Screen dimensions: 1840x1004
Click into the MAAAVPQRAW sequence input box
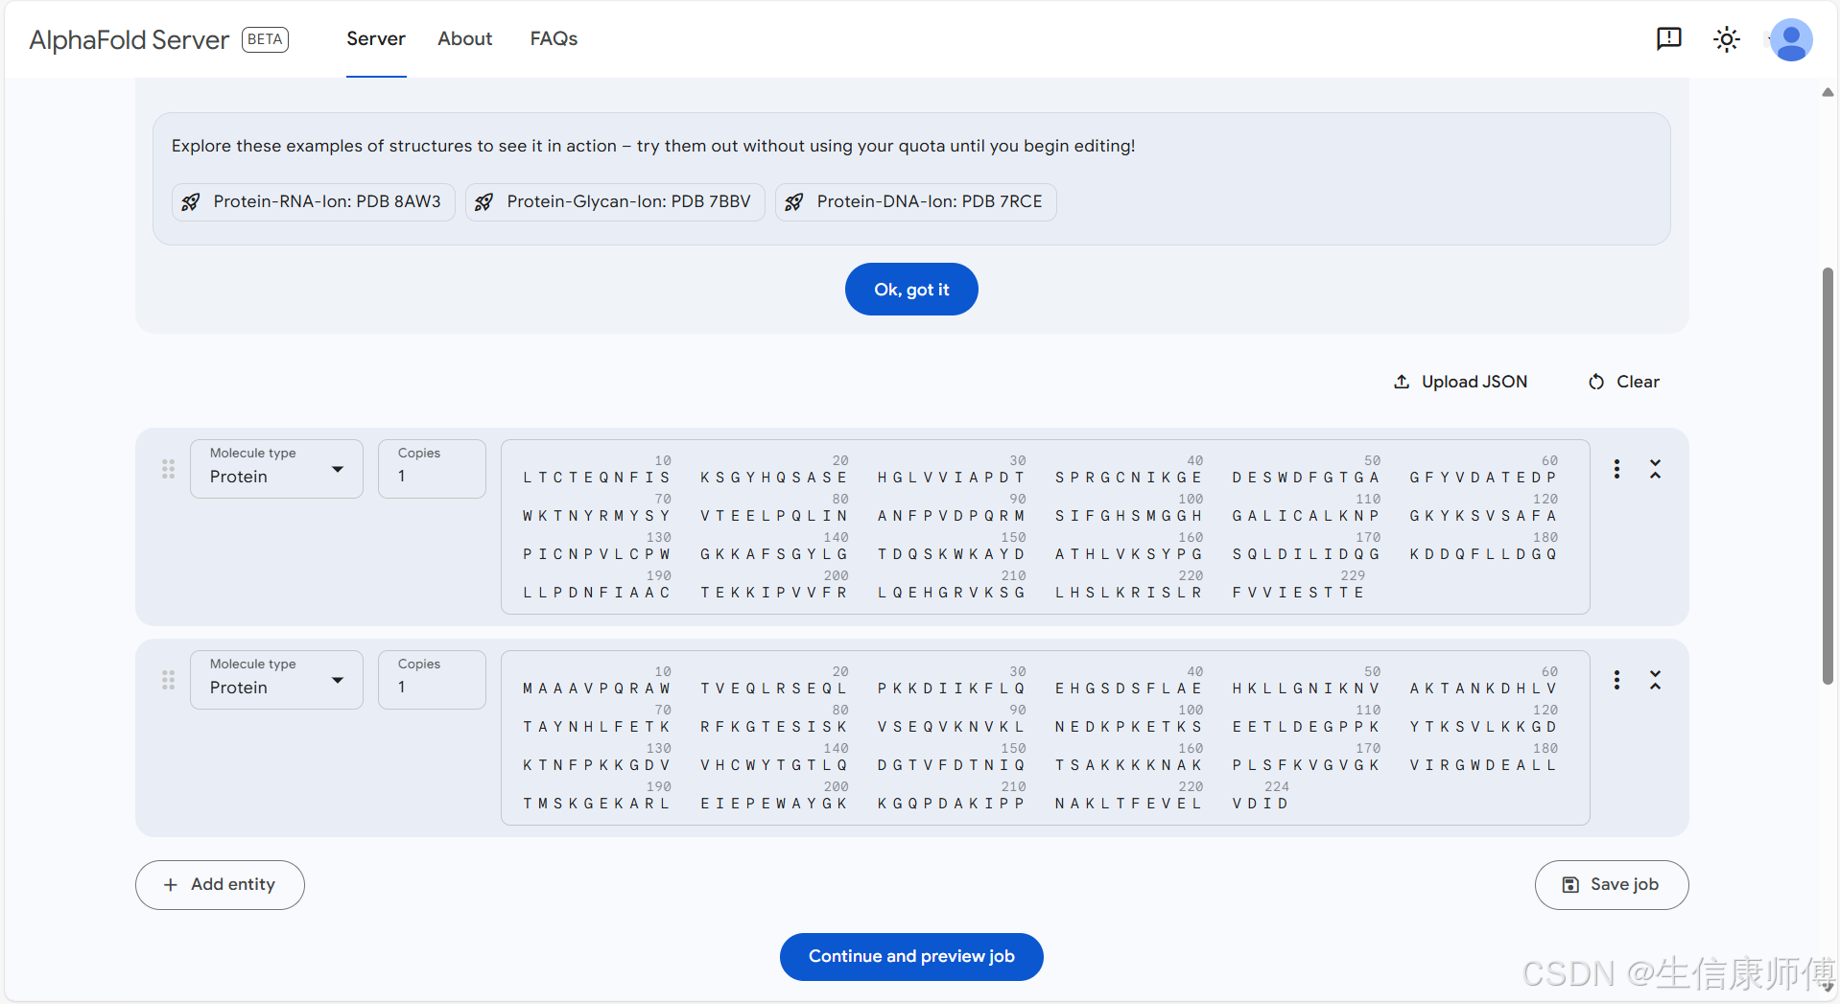(1045, 737)
